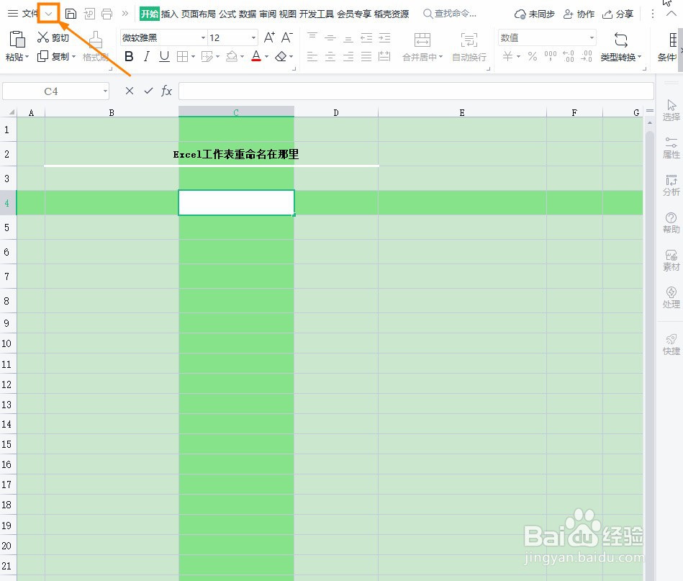Click the fill color bucket icon

[x=232, y=56]
